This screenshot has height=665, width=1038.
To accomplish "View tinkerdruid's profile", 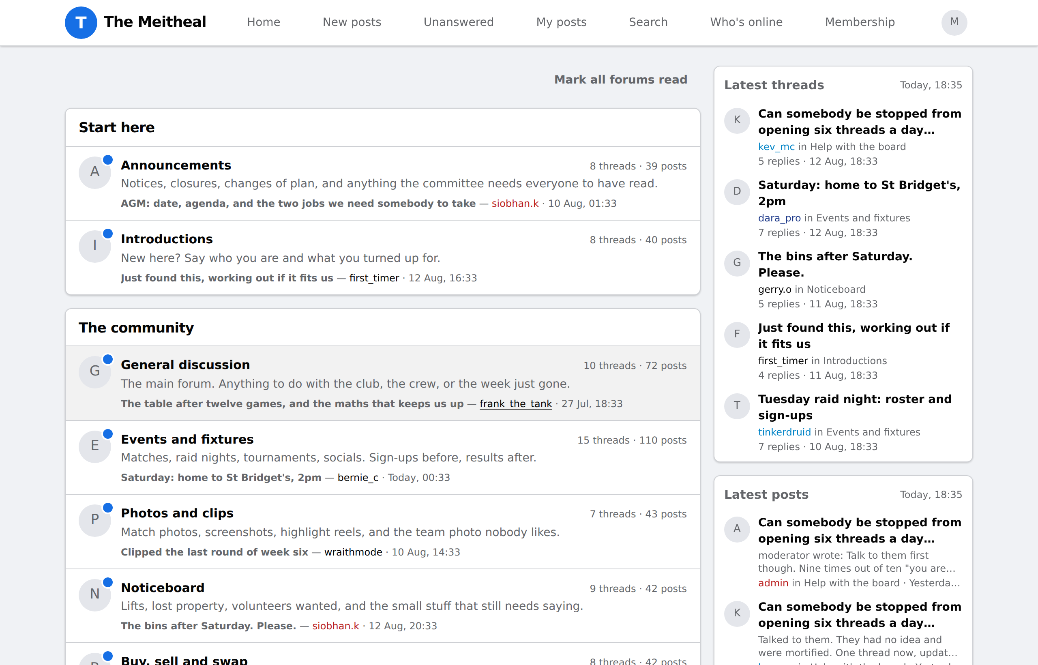I will pyautogui.click(x=785, y=432).
